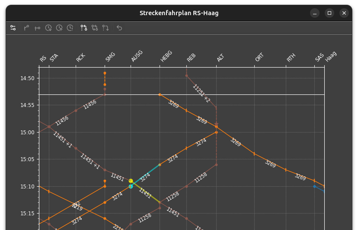Select the highlighted dependency arrow-back icon
The height and width of the screenshot is (230, 358).
pyautogui.click(x=84, y=28)
